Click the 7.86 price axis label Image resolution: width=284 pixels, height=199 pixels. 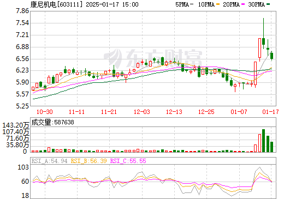pyautogui.click(x=22, y=11)
